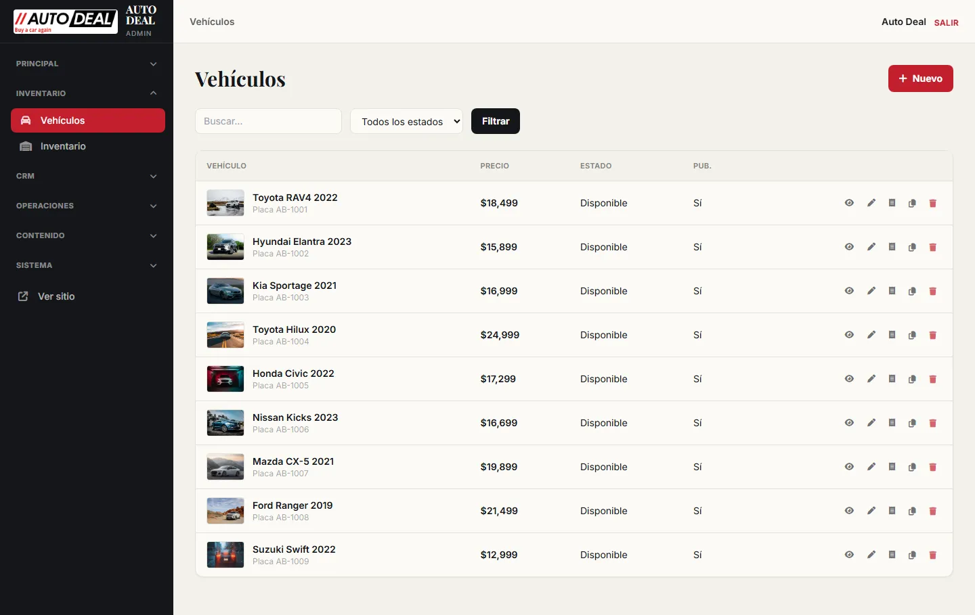Image resolution: width=975 pixels, height=615 pixels.
Task: Open the Toyota RAV4 2022 thumbnail image
Action: 225,203
